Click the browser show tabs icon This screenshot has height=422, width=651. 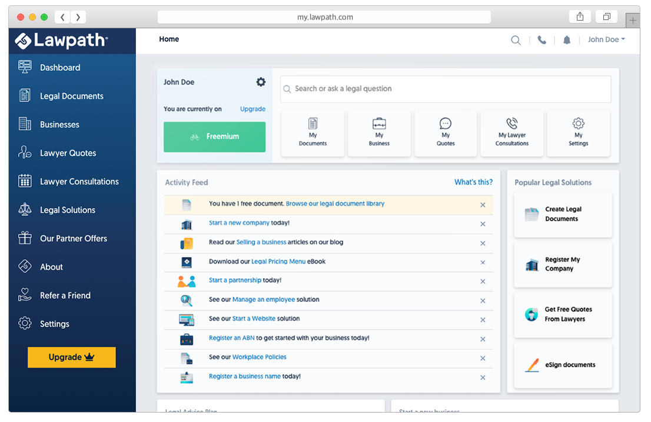point(607,17)
